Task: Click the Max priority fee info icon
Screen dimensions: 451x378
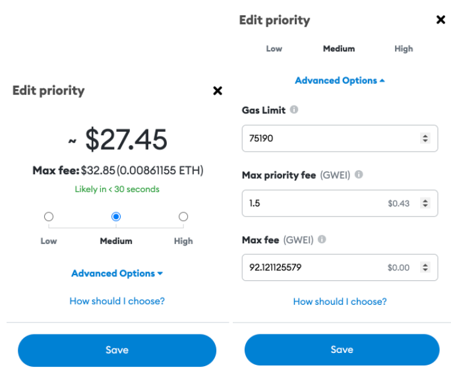Action: tap(359, 174)
